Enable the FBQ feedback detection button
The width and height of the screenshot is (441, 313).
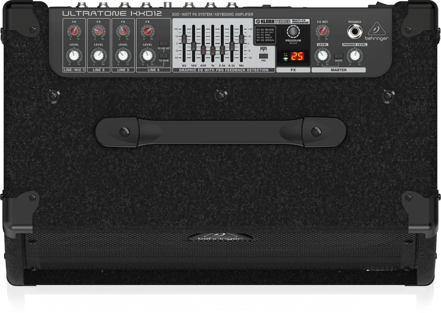coord(263,55)
